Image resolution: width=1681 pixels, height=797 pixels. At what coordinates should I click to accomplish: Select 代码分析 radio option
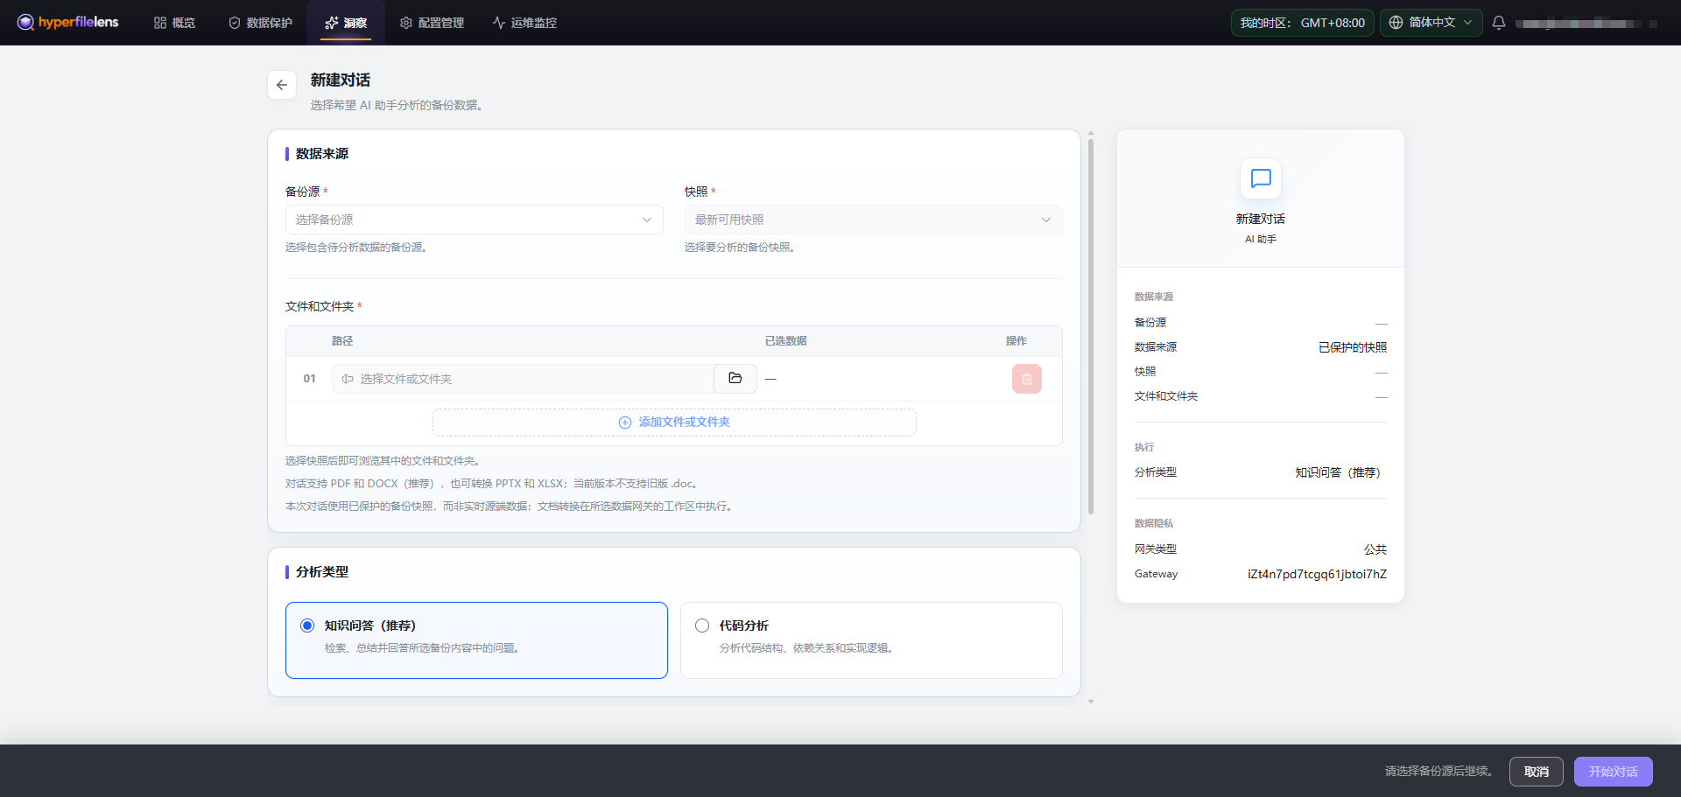pos(702,626)
